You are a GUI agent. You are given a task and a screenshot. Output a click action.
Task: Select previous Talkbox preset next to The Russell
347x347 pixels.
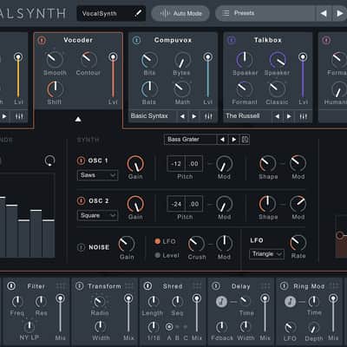278,116
